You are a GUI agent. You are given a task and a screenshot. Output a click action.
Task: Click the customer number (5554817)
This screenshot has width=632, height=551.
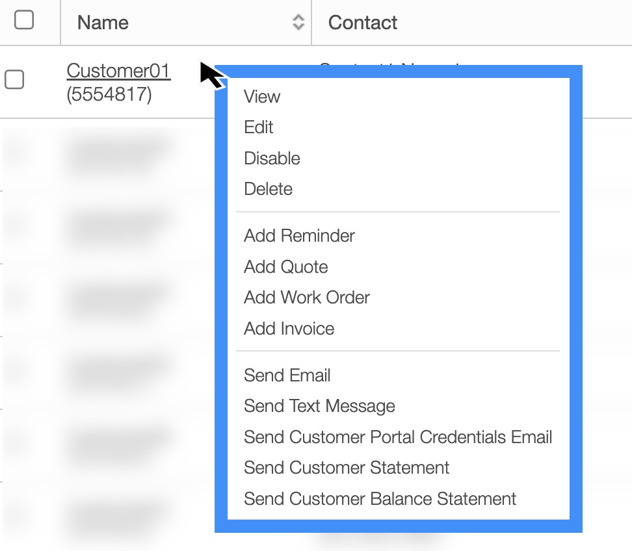coord(109,96)
